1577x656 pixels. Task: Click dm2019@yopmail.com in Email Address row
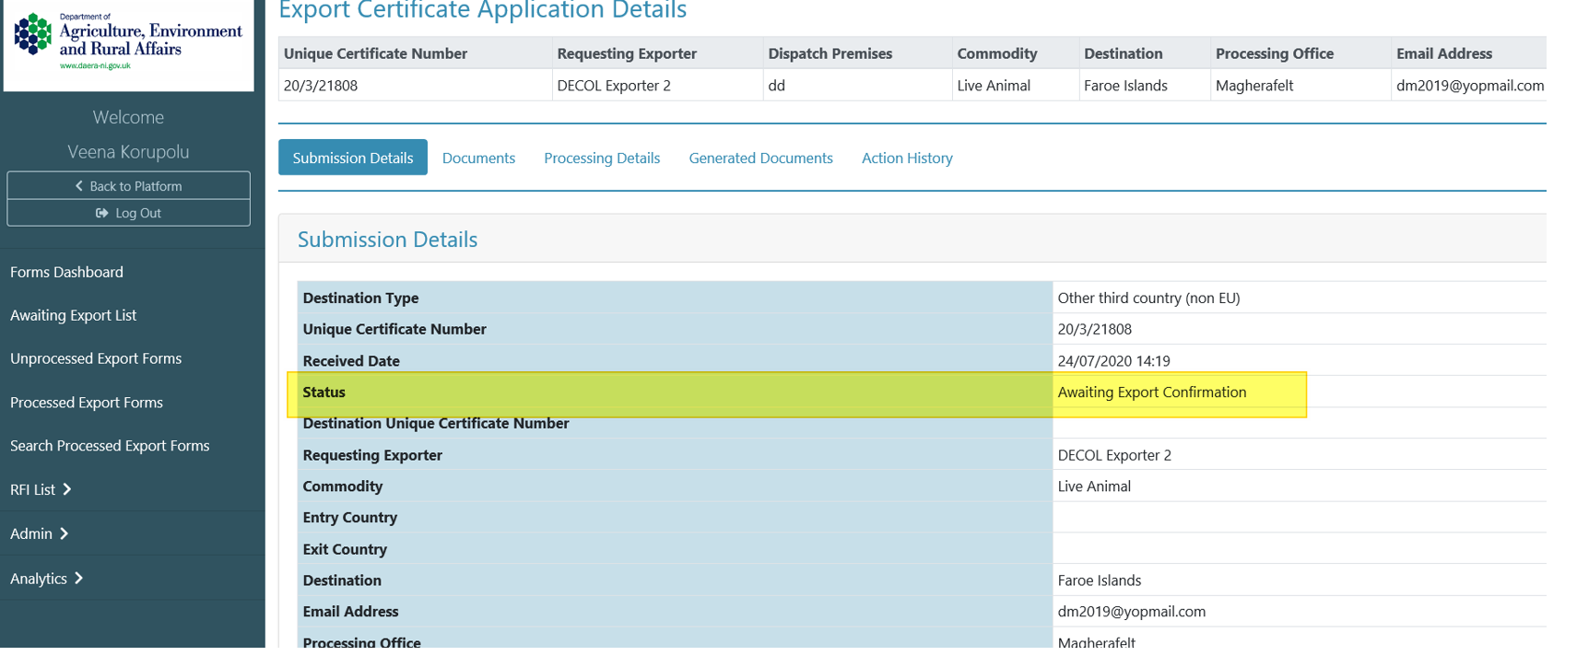[x=1131, y=612]
